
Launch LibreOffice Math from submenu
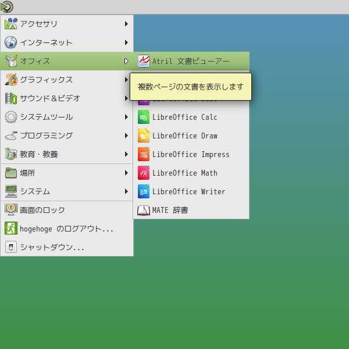coord(191,173)
